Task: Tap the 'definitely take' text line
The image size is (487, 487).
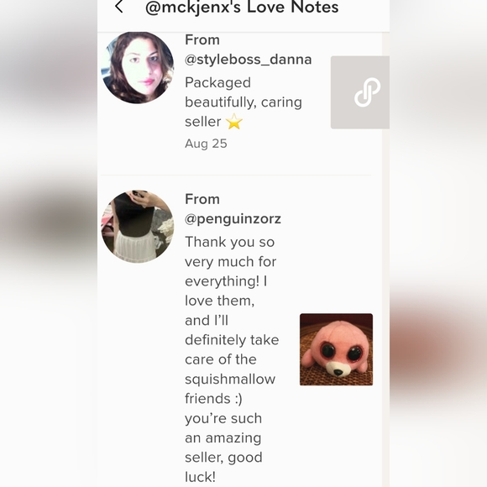Action: (x=232, y=340)
